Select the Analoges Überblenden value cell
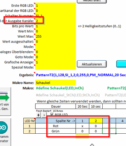This screenshot has height=146, width=126. point(55,52)
